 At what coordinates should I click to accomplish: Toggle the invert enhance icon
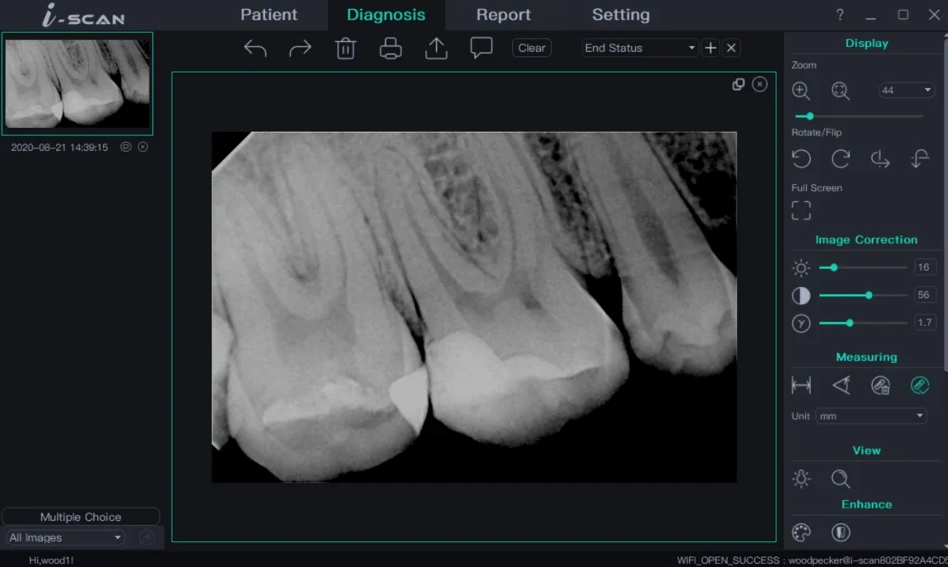point(841,532)
